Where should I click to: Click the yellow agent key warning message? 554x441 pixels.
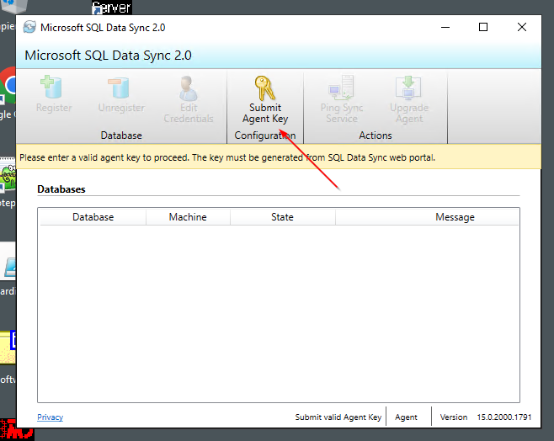[279, 157]
